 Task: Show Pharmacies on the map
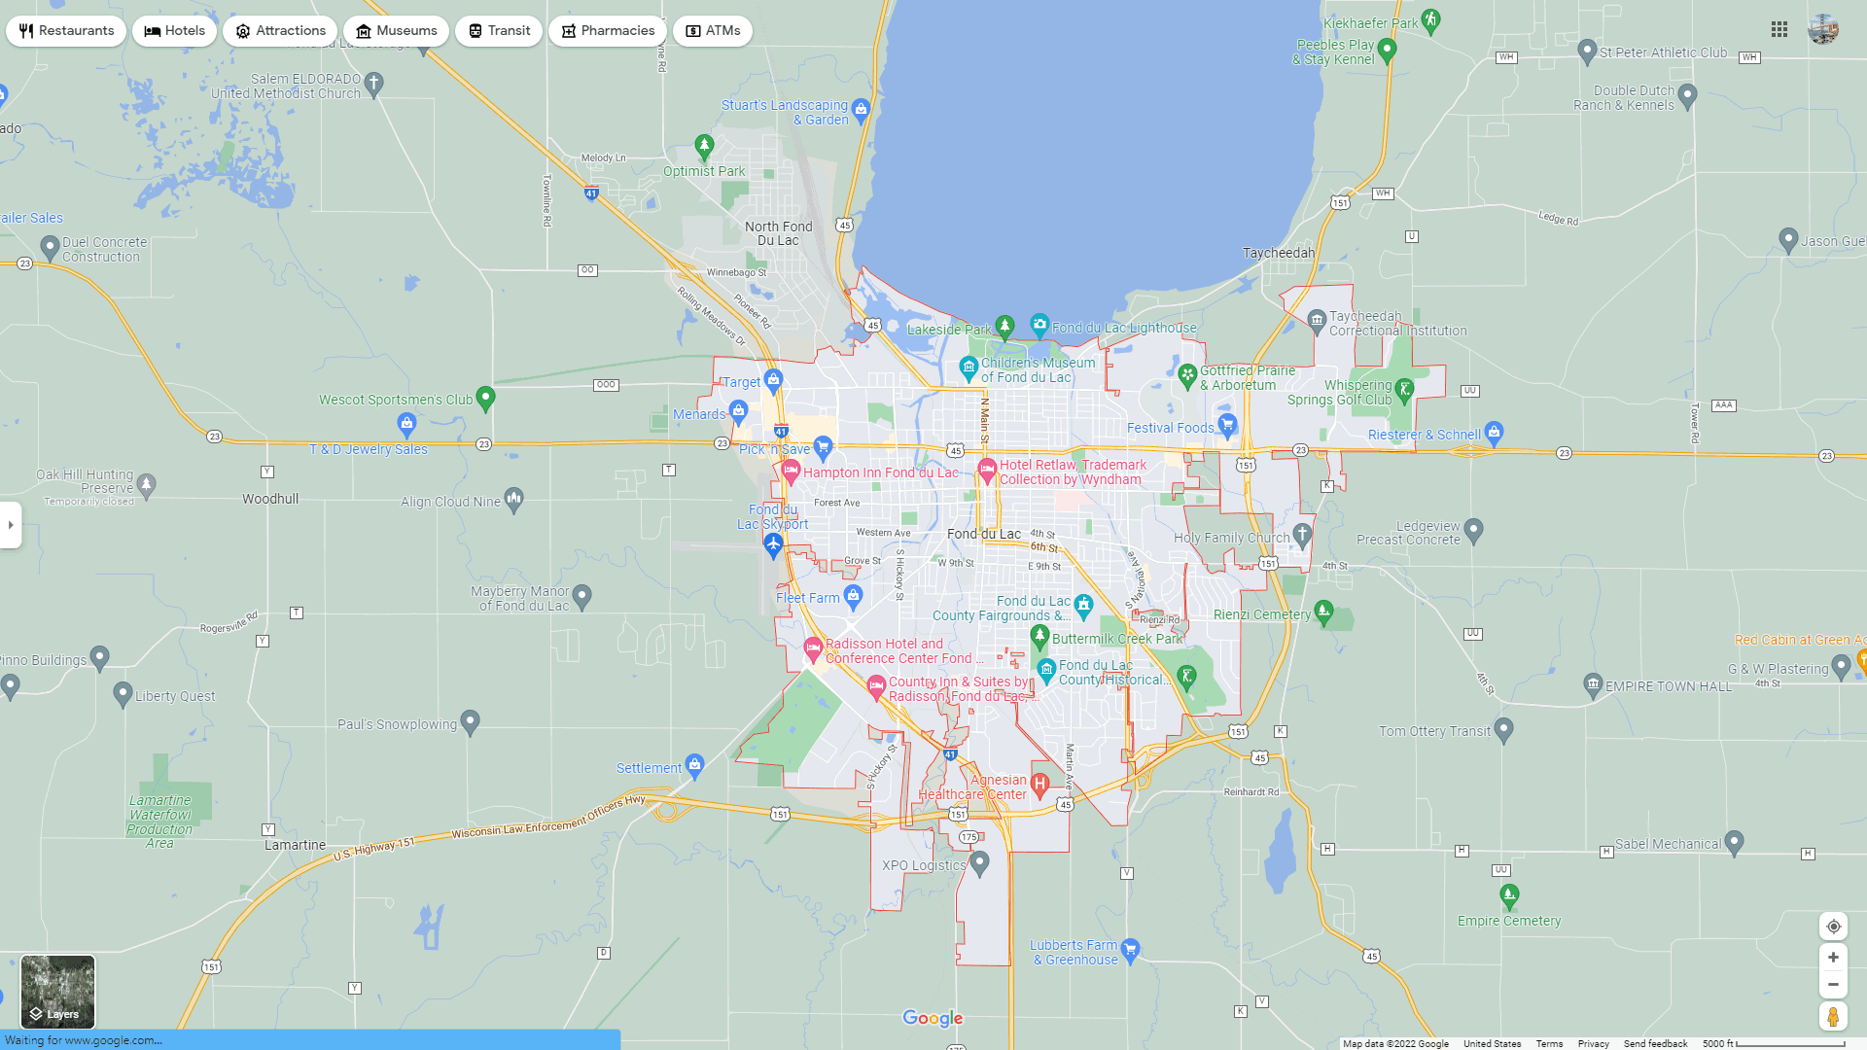pyautogui.click(x=607, y=31)
